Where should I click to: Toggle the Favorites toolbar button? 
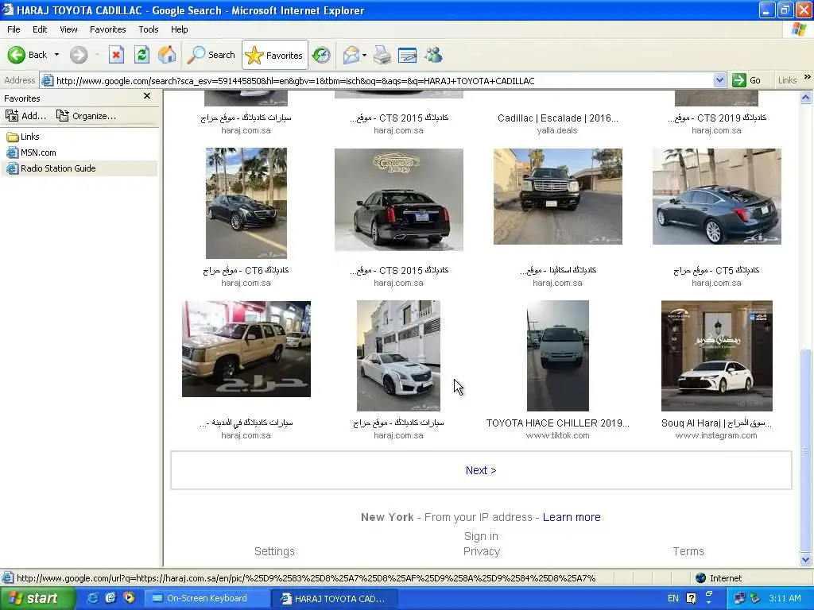click(274, 55)
